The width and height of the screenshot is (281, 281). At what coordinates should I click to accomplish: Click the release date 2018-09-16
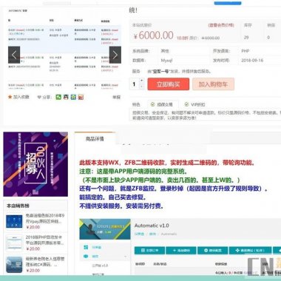click(252, 61)
